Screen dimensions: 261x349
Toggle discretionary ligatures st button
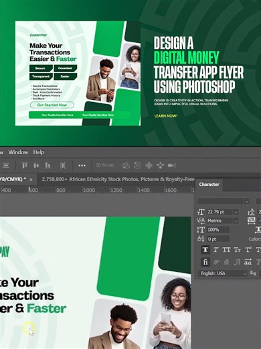pyautogui.click(x=227, y=262)
